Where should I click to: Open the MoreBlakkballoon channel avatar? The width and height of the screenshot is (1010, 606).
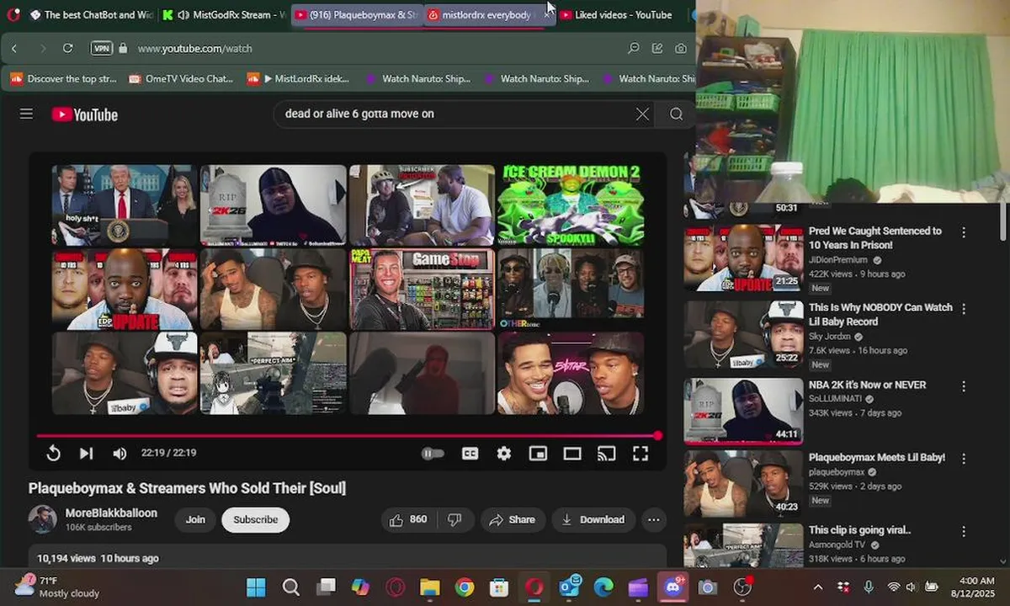click(42, 519)
